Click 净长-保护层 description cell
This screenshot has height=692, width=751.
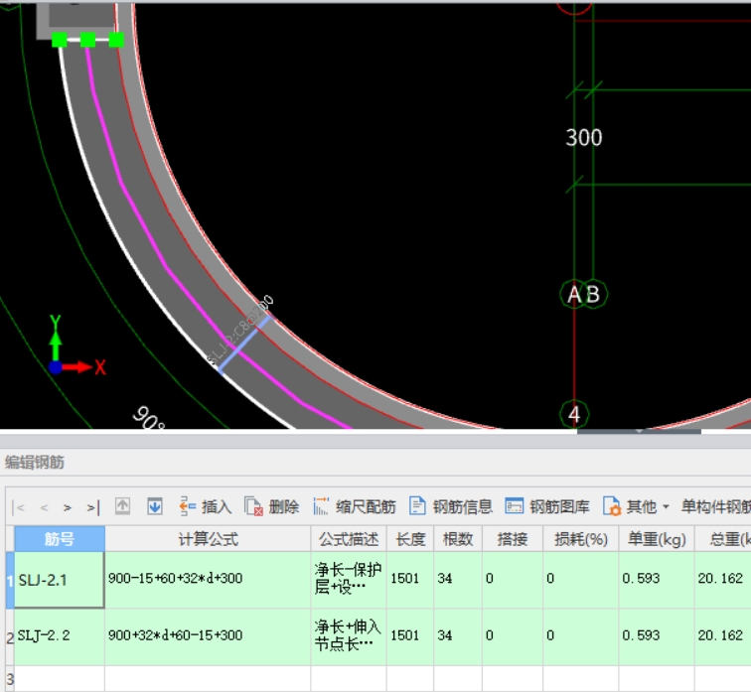click(349, 580)
